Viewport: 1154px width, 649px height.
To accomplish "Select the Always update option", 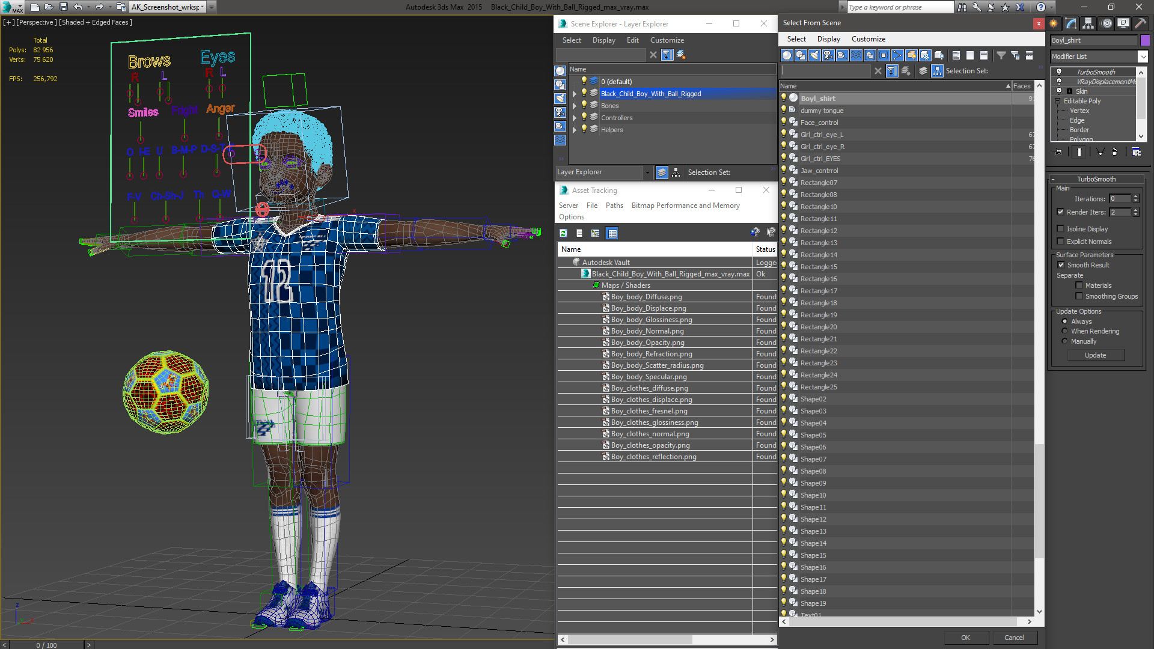I will tap(1064, 321).
